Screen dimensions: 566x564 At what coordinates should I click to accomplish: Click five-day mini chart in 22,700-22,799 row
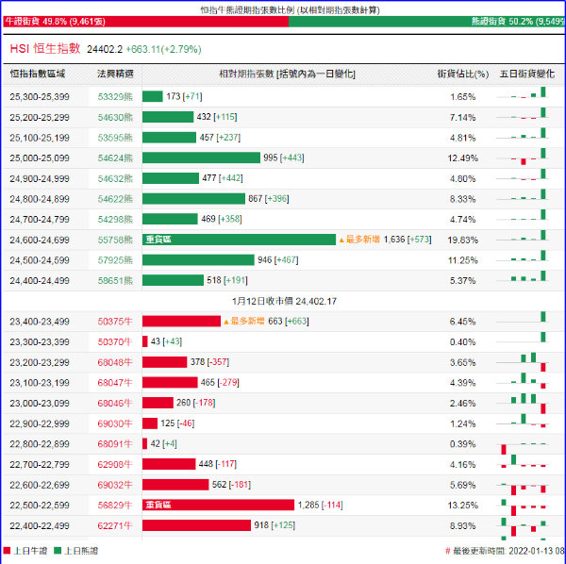523,461
